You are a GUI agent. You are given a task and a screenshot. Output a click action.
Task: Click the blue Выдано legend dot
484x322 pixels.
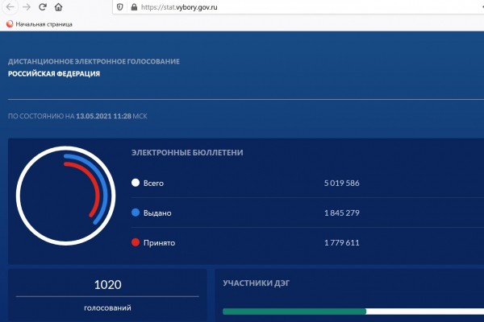[136, 213]
